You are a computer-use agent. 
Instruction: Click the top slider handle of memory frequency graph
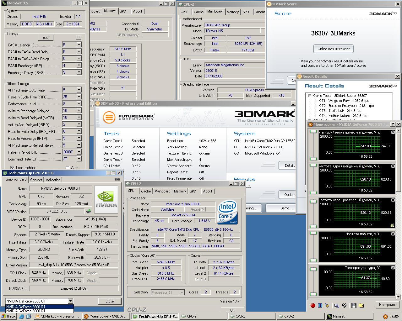[313, 233]
